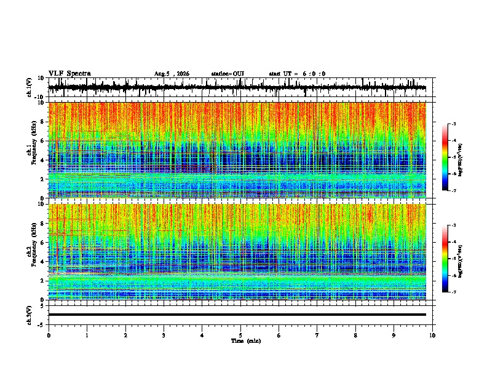Click time axis tick label "9"
The image size is (487, 376).
394,335
